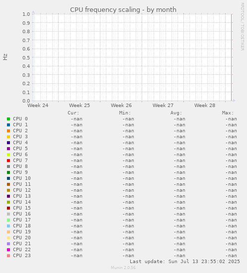Click the 'Min:' column header

125,113
